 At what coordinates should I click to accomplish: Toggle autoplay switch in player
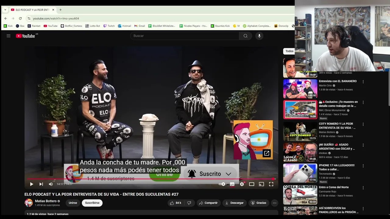222,184
